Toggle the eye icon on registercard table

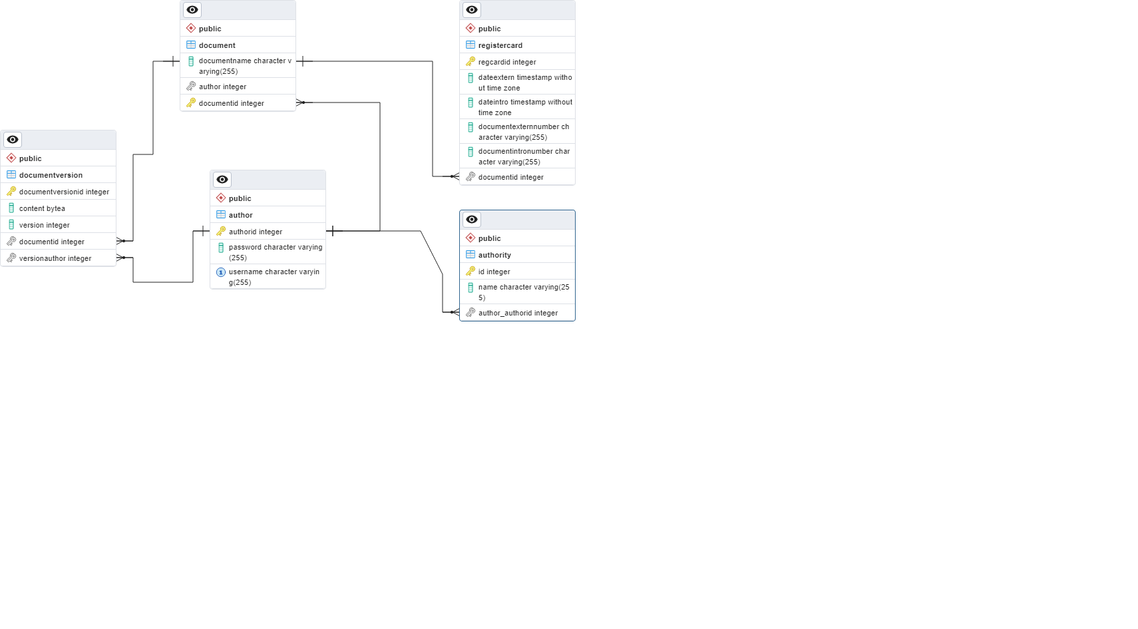pos(472,10)
